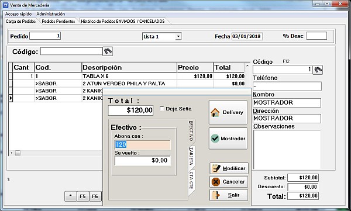
Task: Switch to the Carga de Pedidos tab
Action: [21, 21]
